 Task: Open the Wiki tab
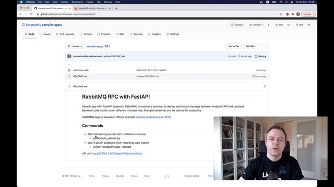point(120,34)
